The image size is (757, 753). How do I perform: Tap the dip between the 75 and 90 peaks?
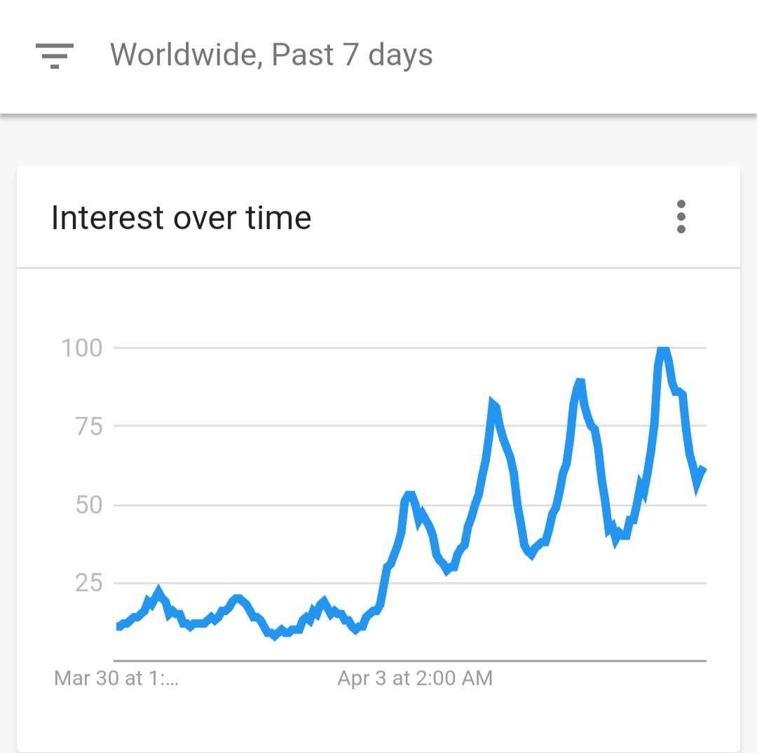[x=532, y=557]
